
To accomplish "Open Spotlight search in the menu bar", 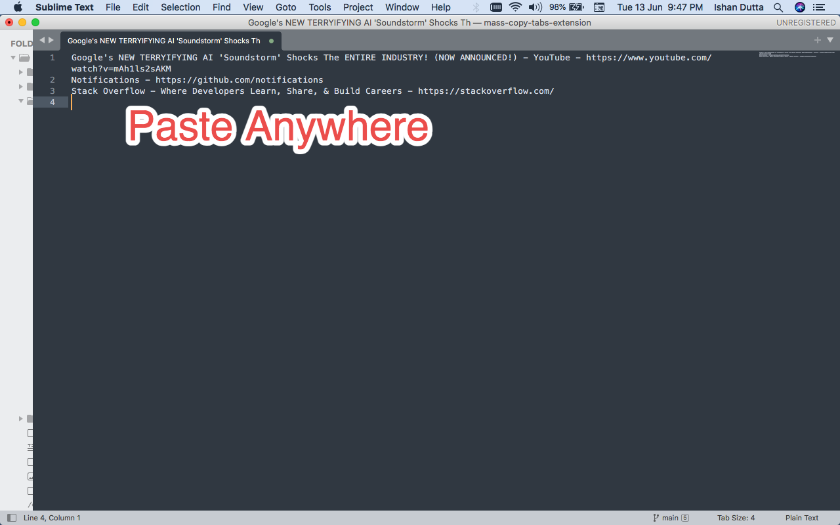I will click(x=778, y=7).
